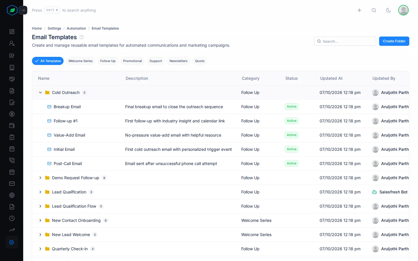Viewport: 418px width, 261px height.
Task: Click the Salesfresh leaf logo
Action: (x=12, y=10)
